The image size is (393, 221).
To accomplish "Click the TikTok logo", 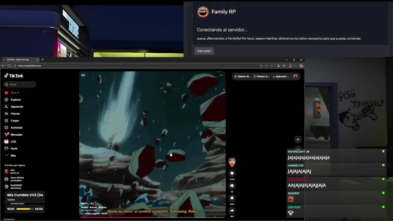I will point(14,76).
